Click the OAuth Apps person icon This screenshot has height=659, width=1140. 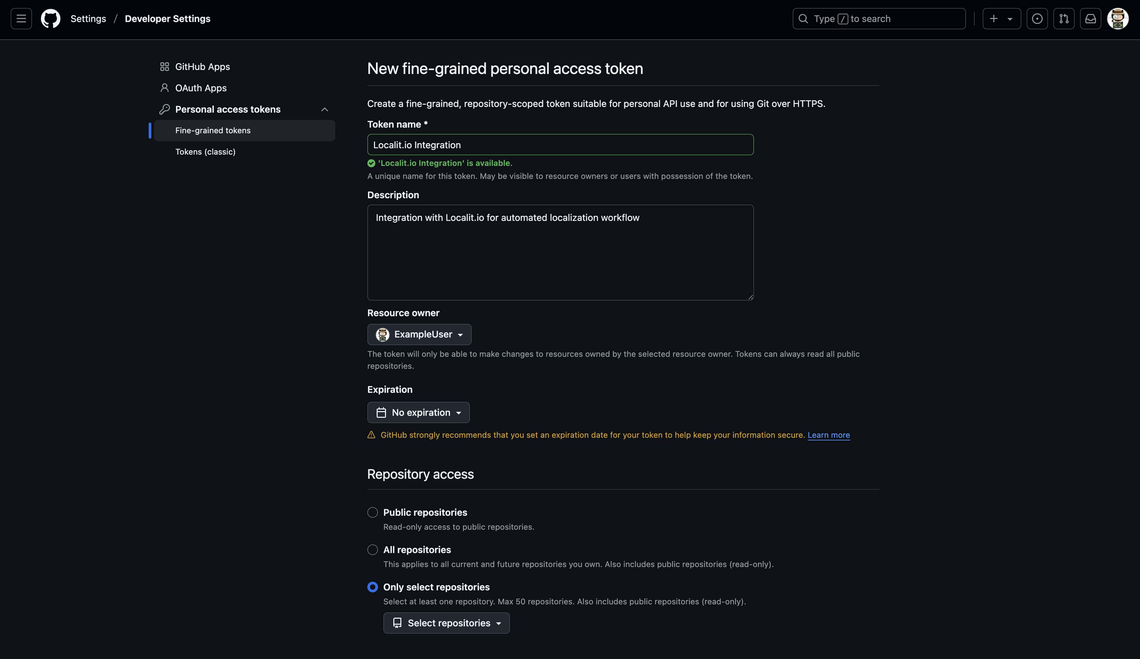(164, 88)
